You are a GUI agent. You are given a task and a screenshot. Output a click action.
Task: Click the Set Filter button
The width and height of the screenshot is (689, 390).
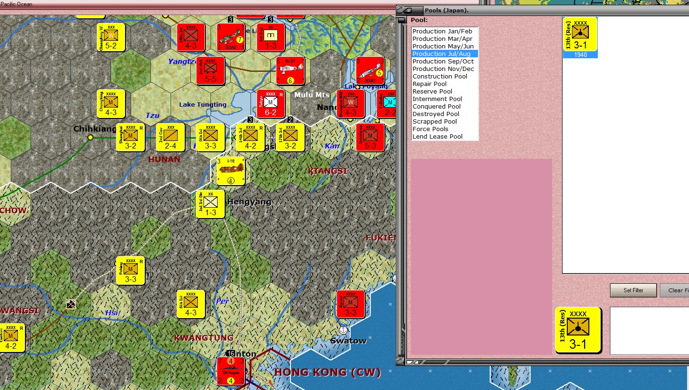(x=634, y=290)
